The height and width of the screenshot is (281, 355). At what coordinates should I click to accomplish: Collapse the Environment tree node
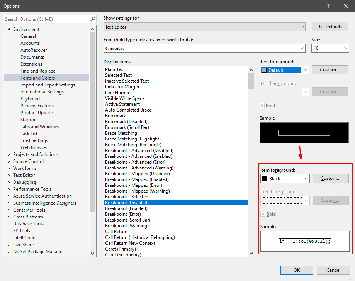tap(8, 29)
